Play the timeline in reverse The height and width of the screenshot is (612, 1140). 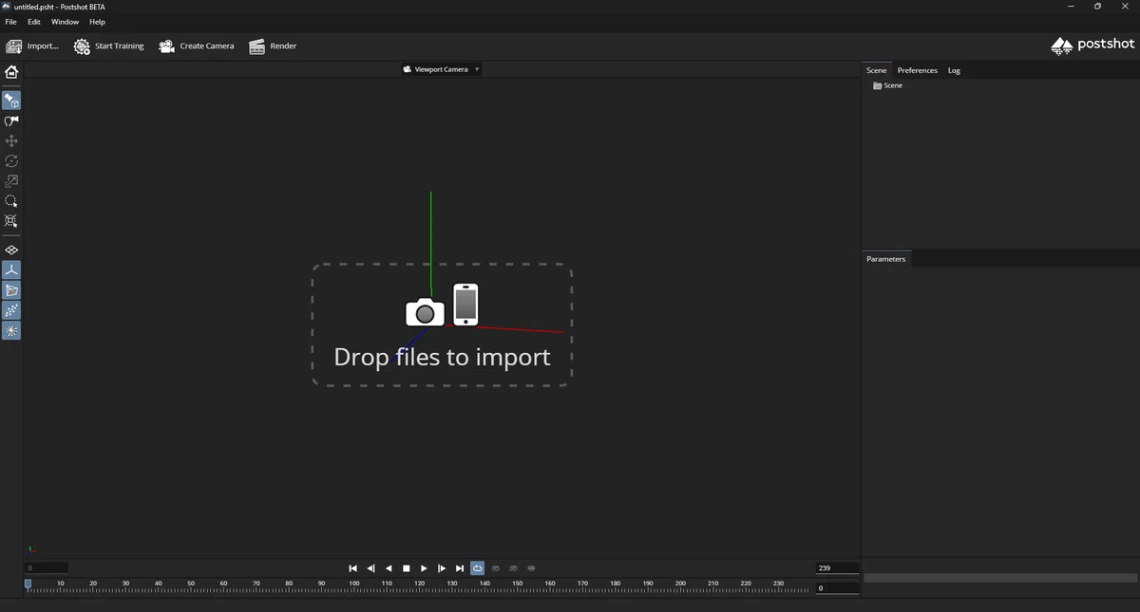coord(389,568)
